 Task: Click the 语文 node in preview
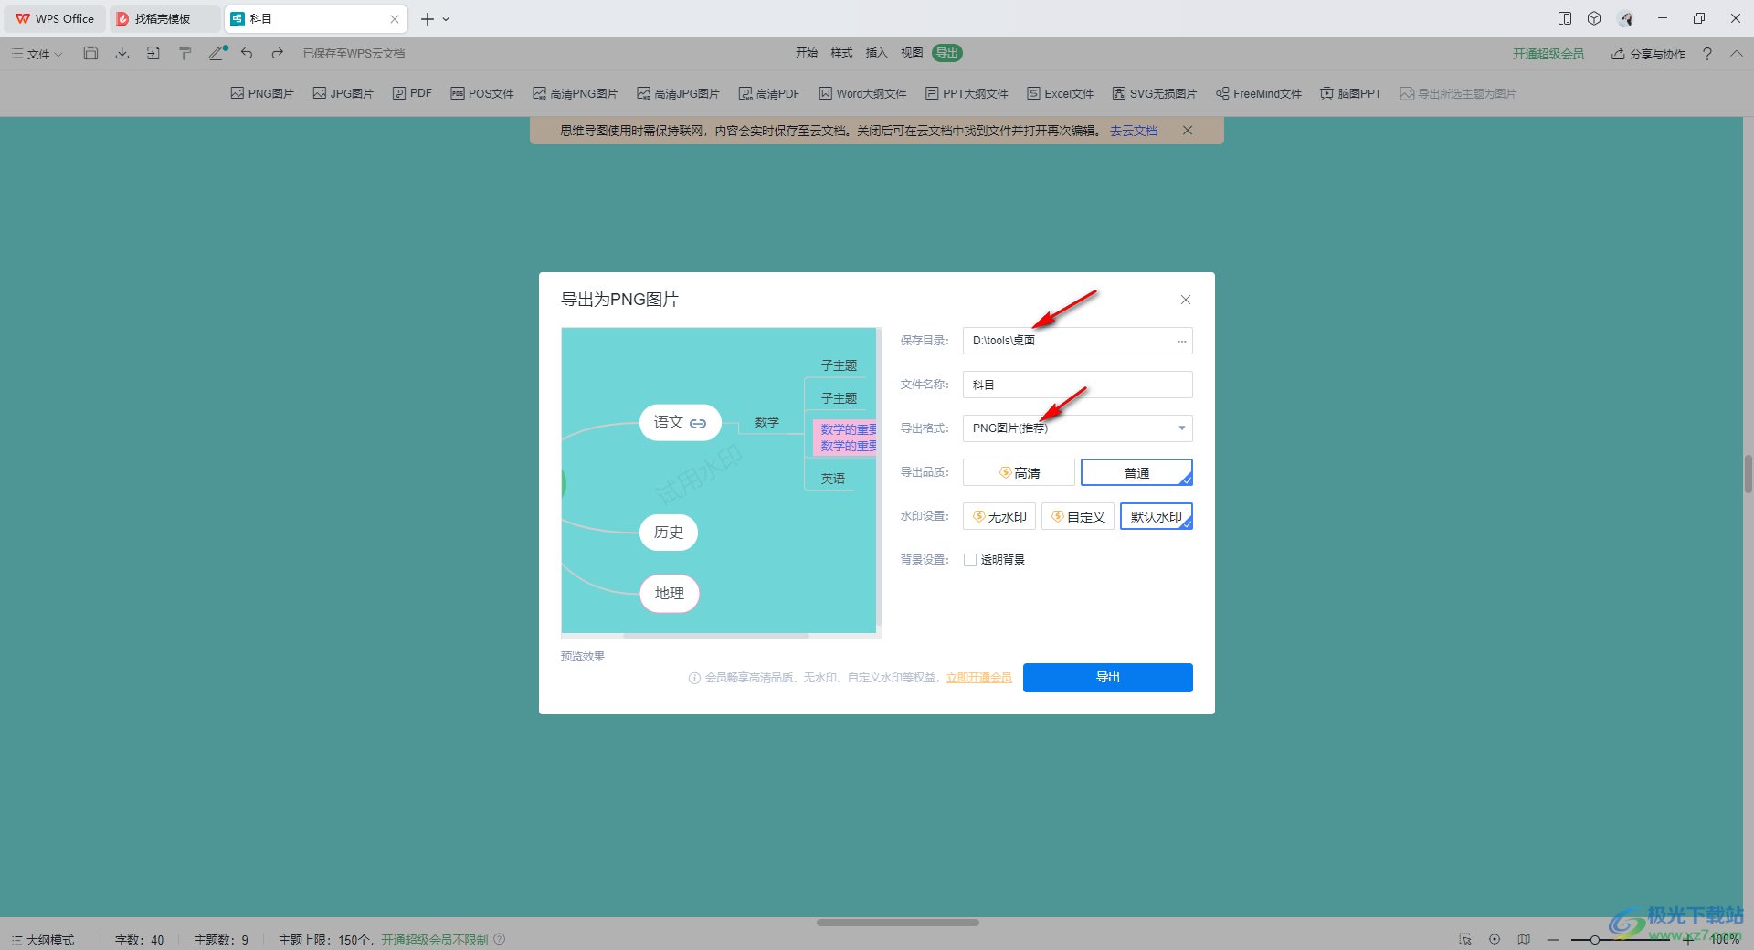(x=681, y=423)
